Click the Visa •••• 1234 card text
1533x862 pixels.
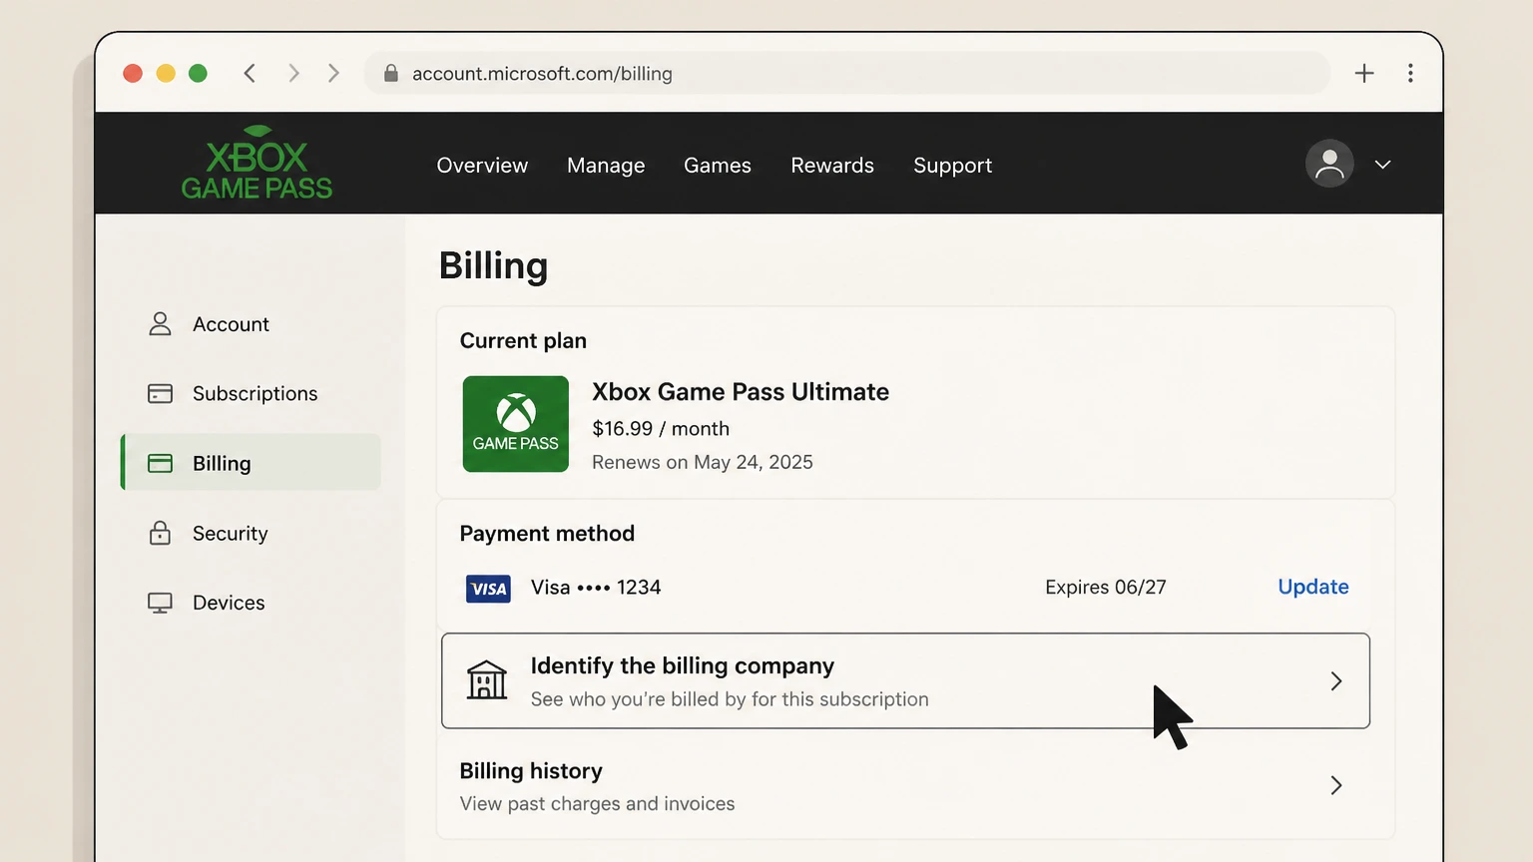[596, 588]
